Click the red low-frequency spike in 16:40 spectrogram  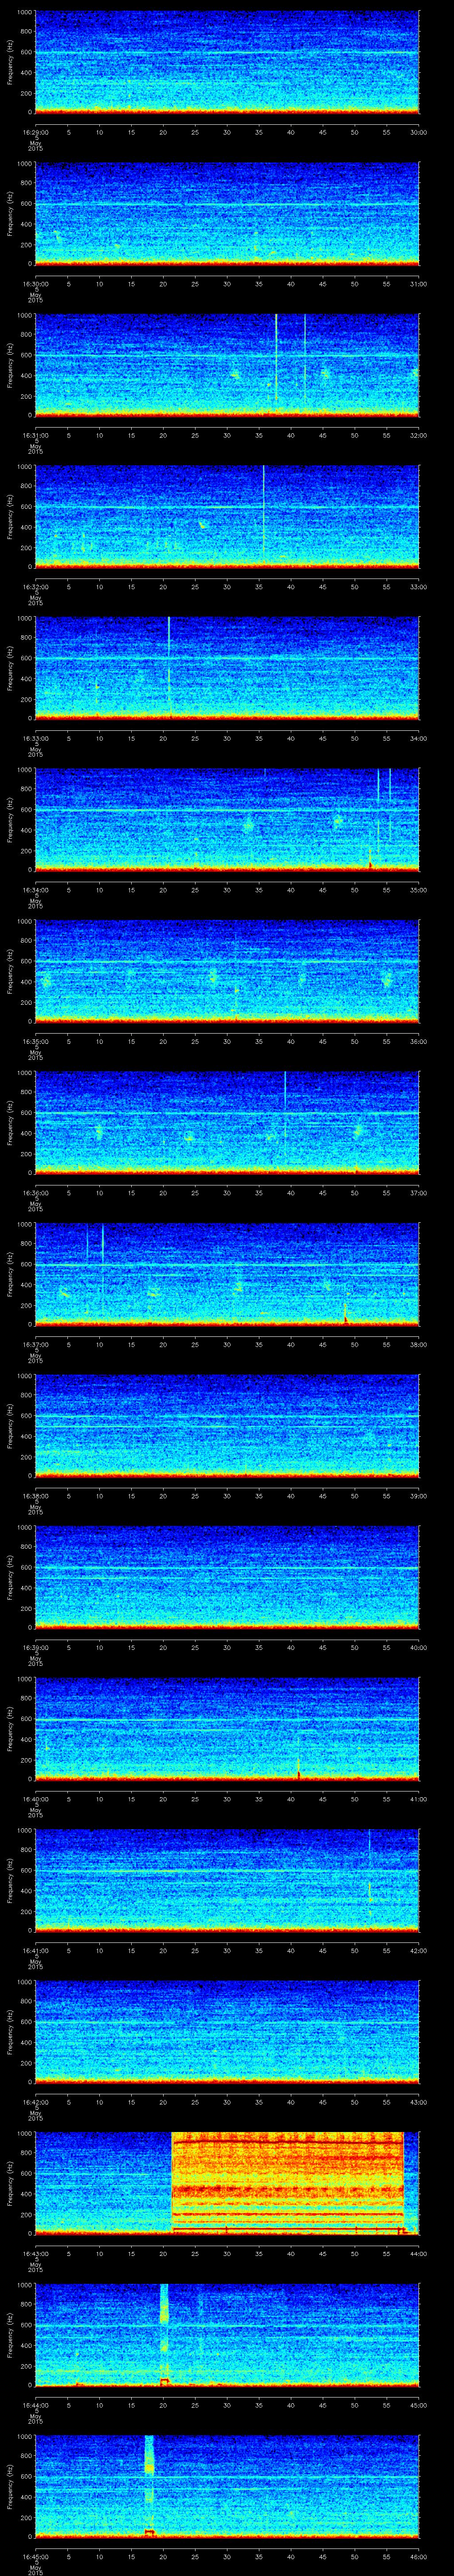point(298,1773)
